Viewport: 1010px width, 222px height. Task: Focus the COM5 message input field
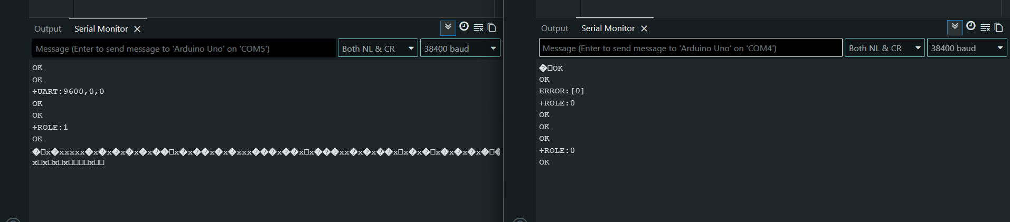click(x=184, y=49)
